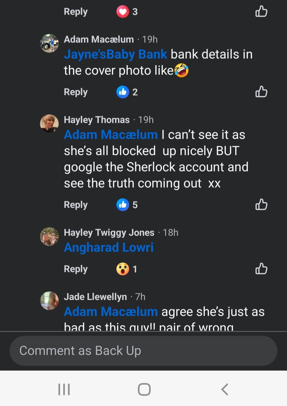Screen dimensions: 287x406
Task: View heart reactions with count 3
Action: pos(127,12)
